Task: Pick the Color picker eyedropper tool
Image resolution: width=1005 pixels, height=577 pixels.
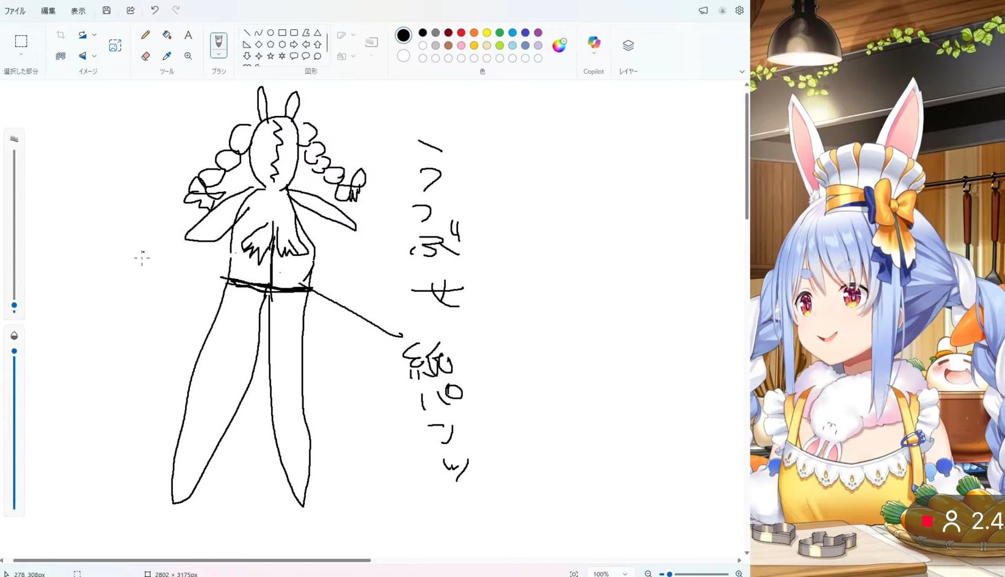Action: [x=167, y=56]
